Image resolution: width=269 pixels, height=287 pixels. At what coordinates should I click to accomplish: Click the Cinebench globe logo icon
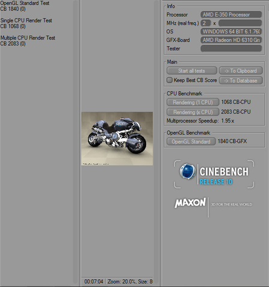pyautogui.click(x=188, y=172)
